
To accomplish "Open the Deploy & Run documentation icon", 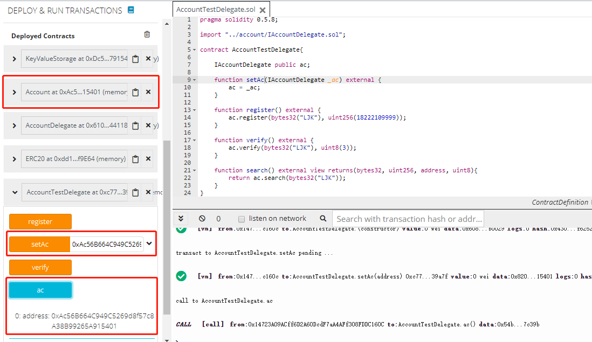I will tap(131, 10).
